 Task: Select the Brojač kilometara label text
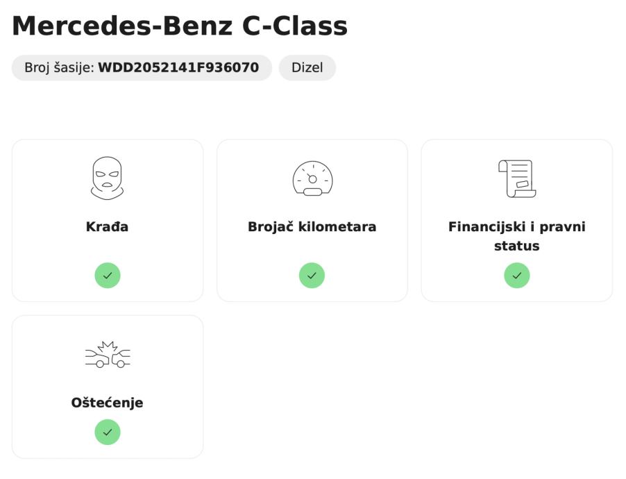(x=312, y=227)
